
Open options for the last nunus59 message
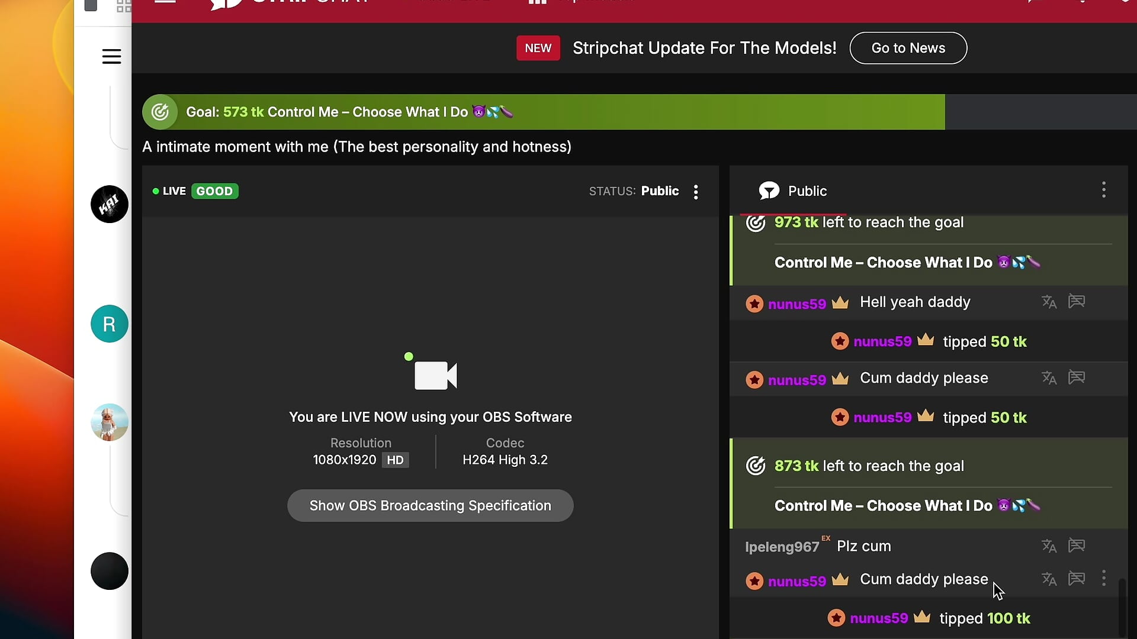1103,578
